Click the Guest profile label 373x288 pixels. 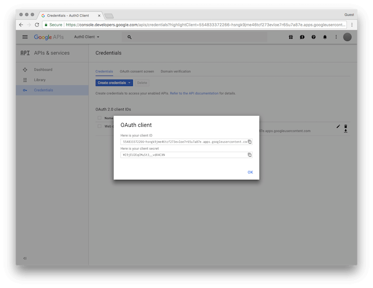pos(349,15)
